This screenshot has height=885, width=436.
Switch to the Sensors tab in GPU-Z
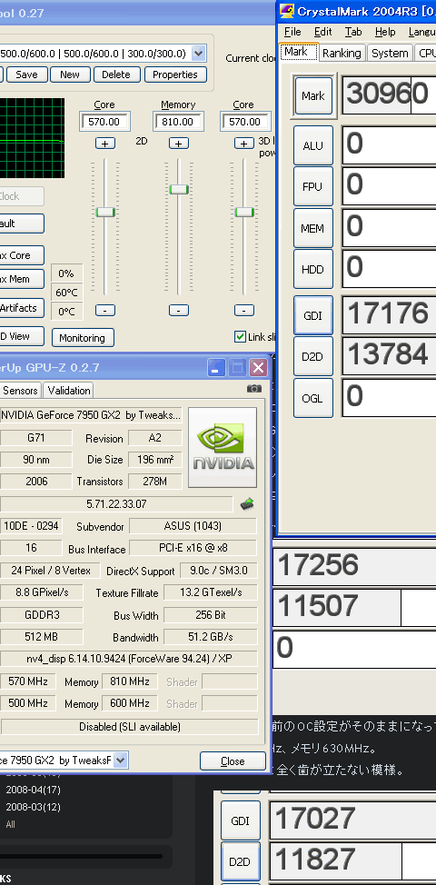point(20,391)
